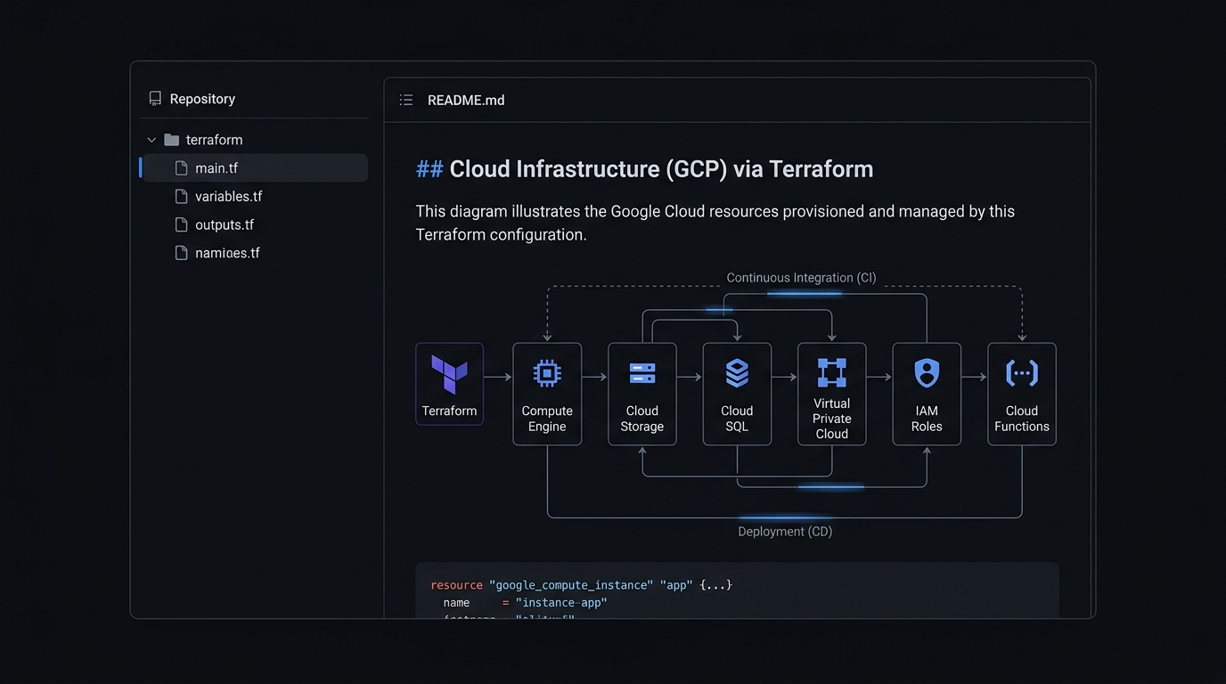1226x684 pixels.
Task: Click the diagram description paragraph
Action: (x=715, y=224)
